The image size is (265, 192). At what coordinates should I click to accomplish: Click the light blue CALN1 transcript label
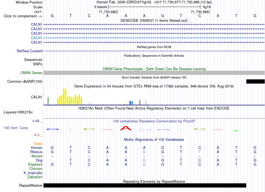point(36,38)
